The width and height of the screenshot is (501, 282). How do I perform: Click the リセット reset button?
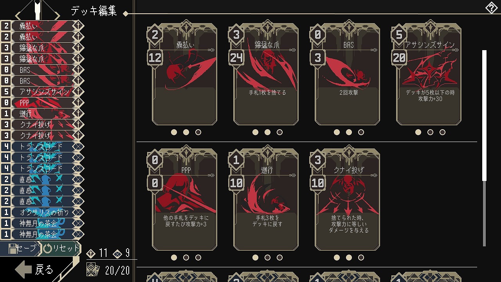61,248
